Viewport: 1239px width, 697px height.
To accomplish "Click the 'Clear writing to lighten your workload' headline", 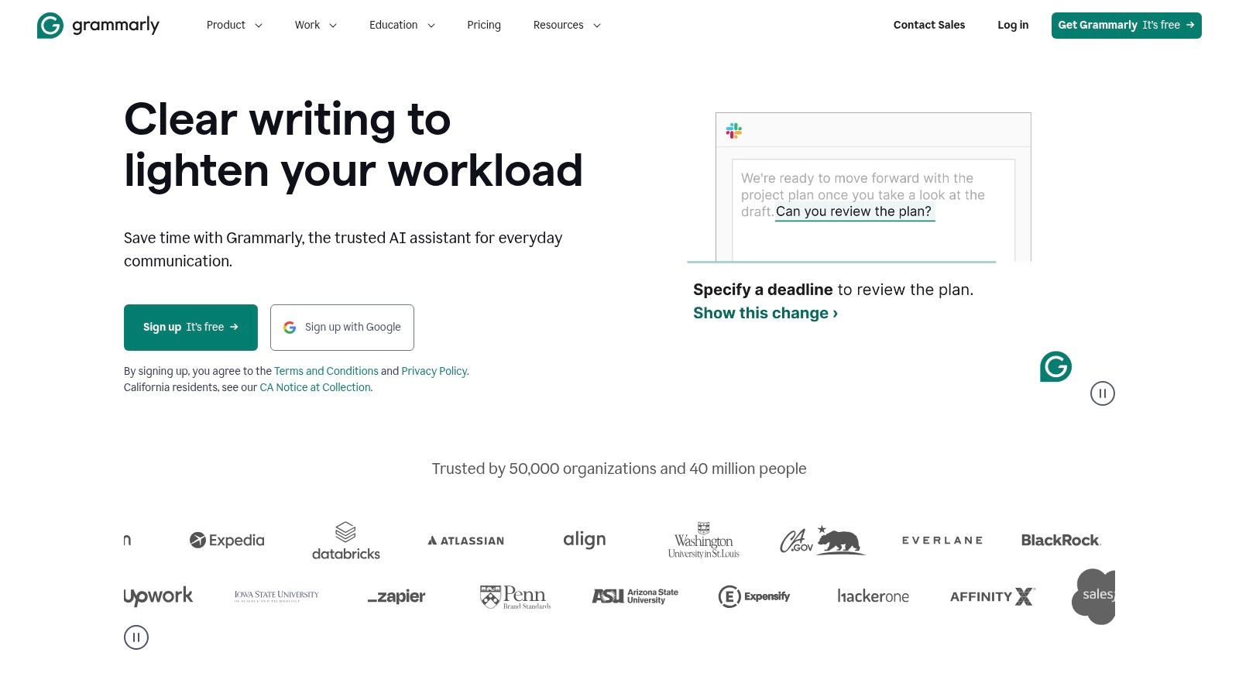I will pyautogui.click(x=353, y=145).
